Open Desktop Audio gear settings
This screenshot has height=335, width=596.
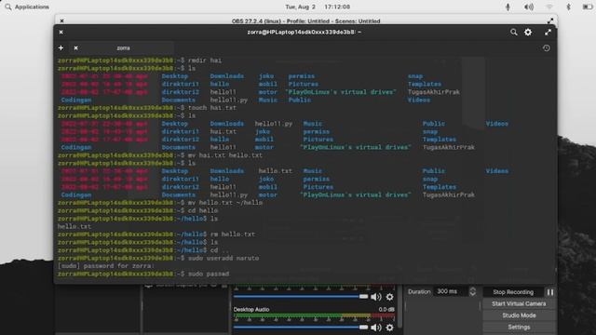[389, 328]
